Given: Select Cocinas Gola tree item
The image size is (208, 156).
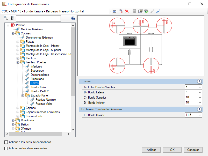Looking at the screenshot, I should coord(34,116).
